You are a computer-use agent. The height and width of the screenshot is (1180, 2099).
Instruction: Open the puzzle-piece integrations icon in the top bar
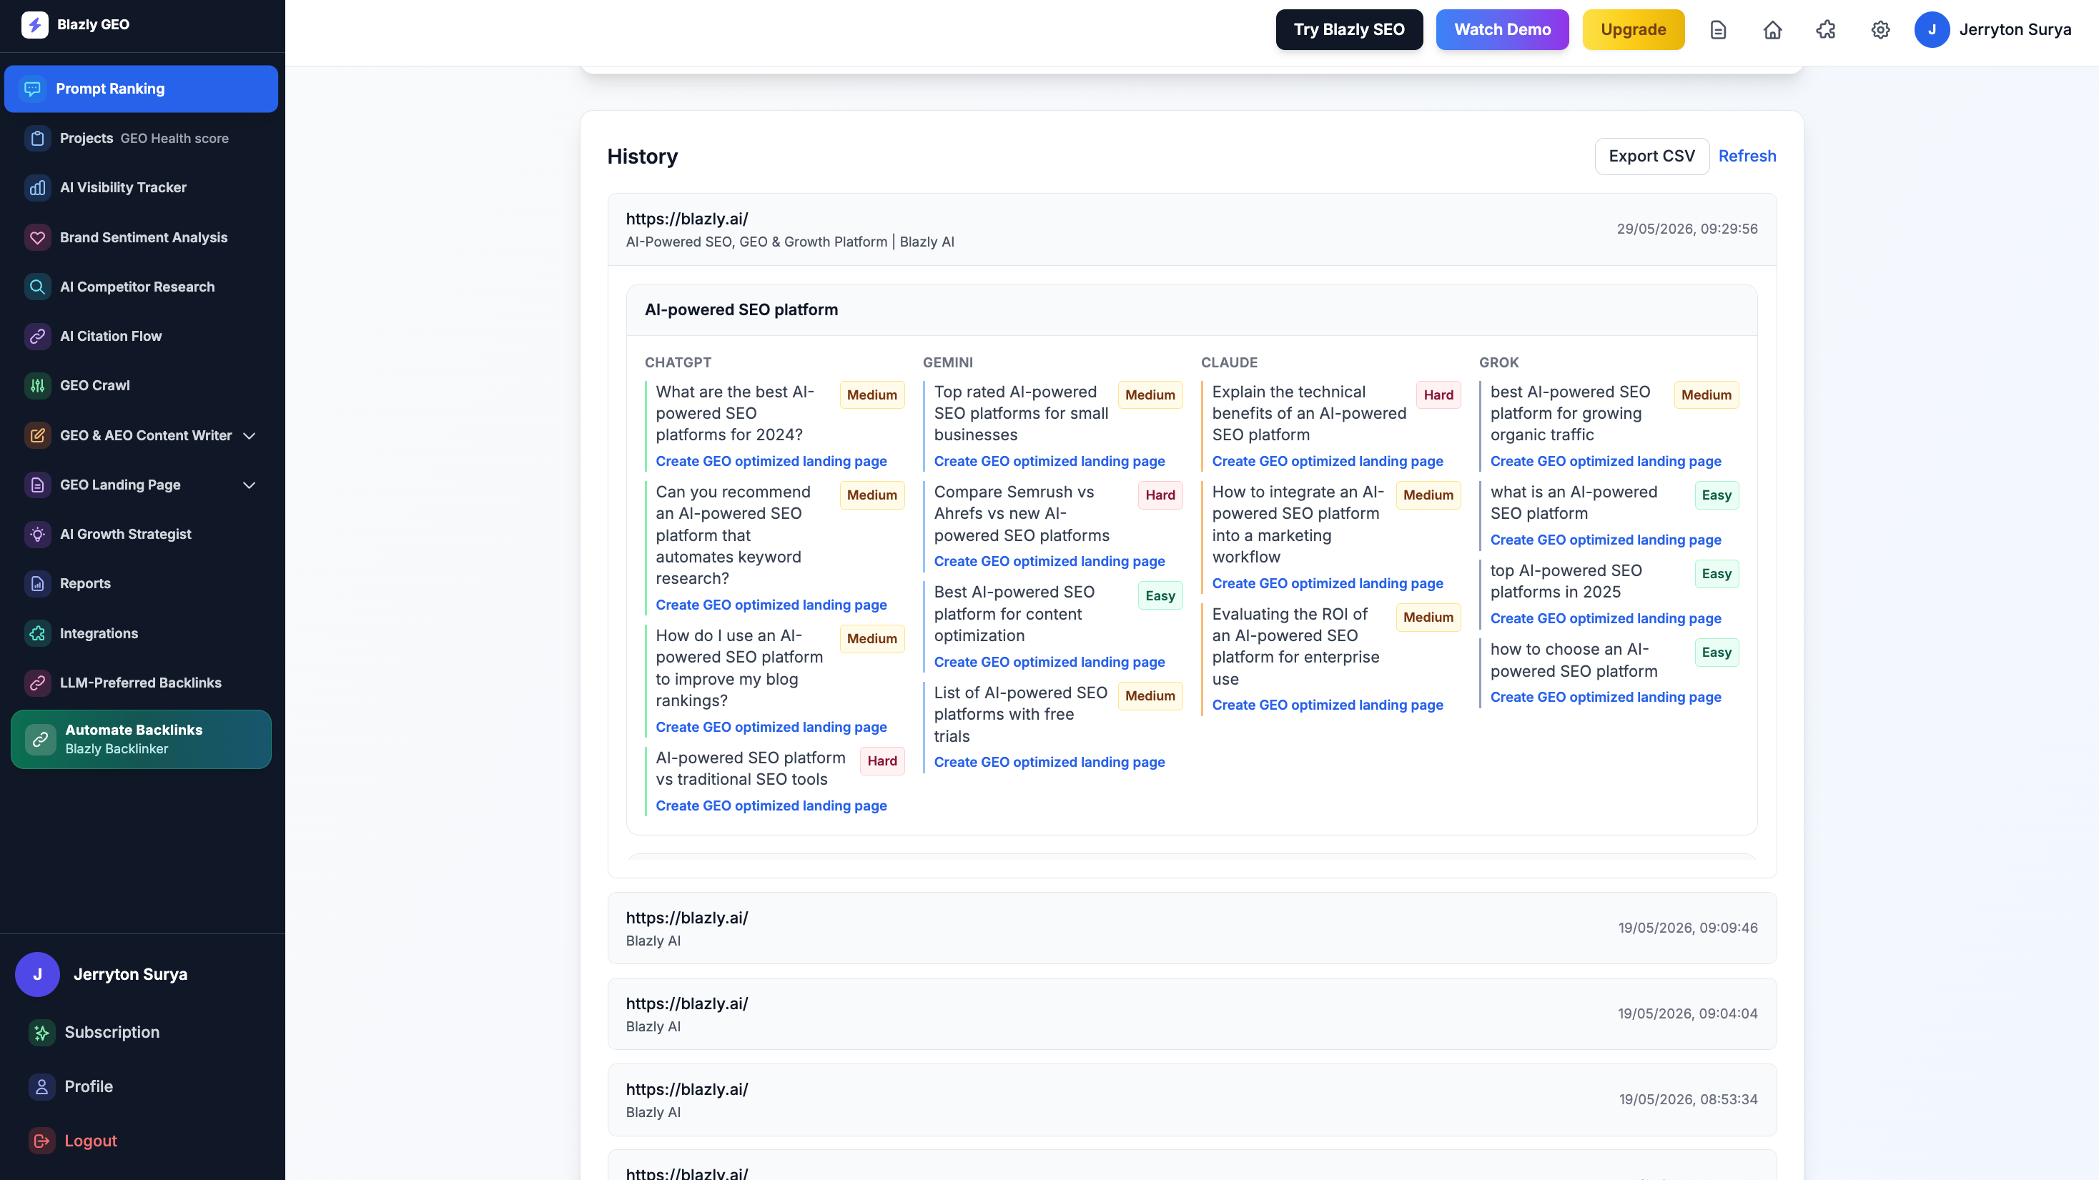coord(1826,30)
